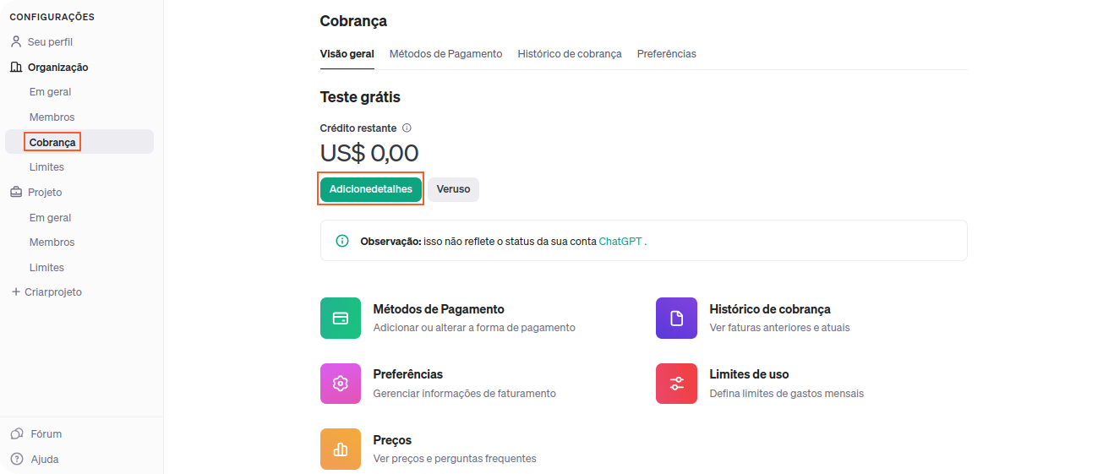1114x474 pixels.
Task: Switch to the Visão geral tab
Action: pyautogui.click(x=347, y=53)
